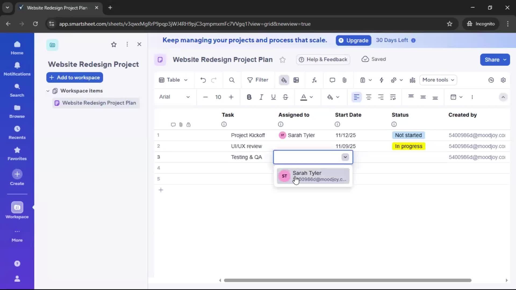
Task: Open the Workspace icon in the sidebar
Action: pyautogui.click(x=17, y=211)
